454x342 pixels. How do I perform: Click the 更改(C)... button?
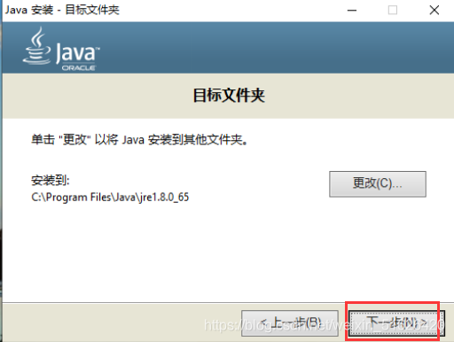click(378, 183)
